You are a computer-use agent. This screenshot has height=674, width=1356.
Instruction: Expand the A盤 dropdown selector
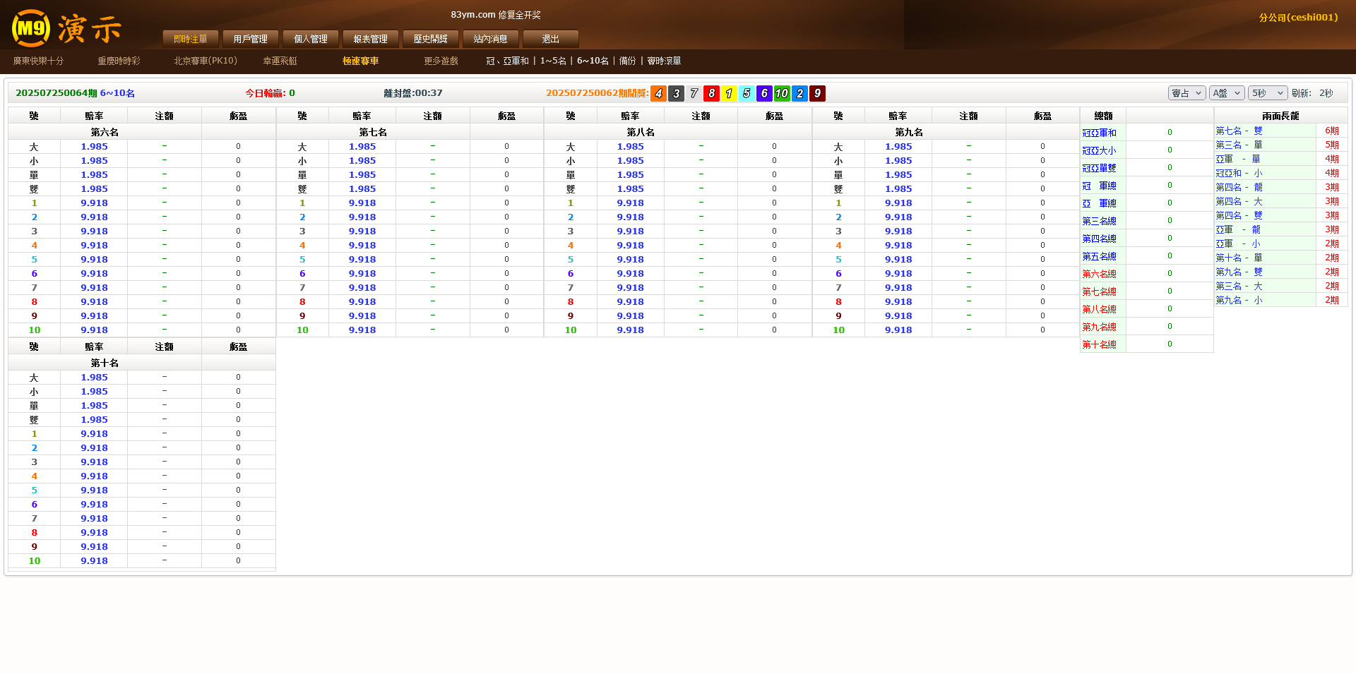click(1226, 93)
